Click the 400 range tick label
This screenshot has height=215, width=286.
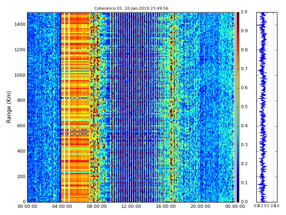coord(21,151)
